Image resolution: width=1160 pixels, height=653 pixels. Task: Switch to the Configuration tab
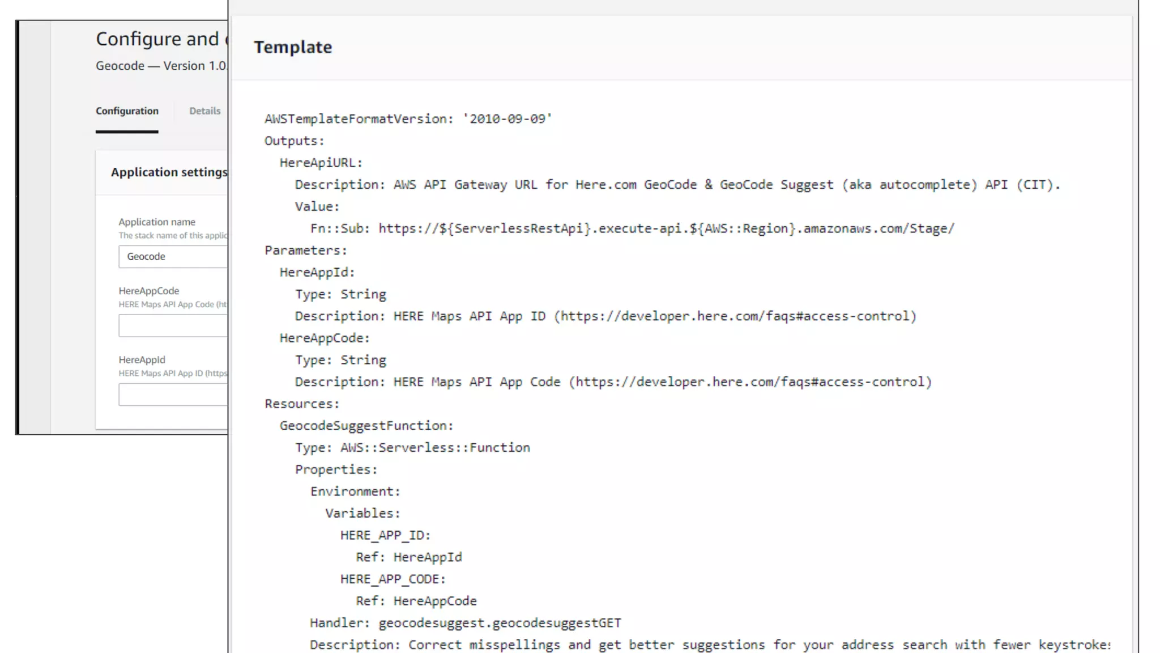coord(127,111)
